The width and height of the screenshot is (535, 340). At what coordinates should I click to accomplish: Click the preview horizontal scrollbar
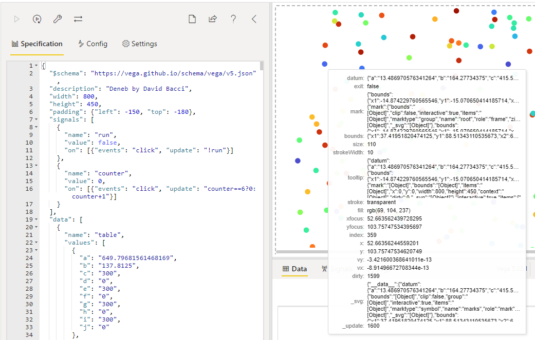pyautogui.click(x=302, y=252)
